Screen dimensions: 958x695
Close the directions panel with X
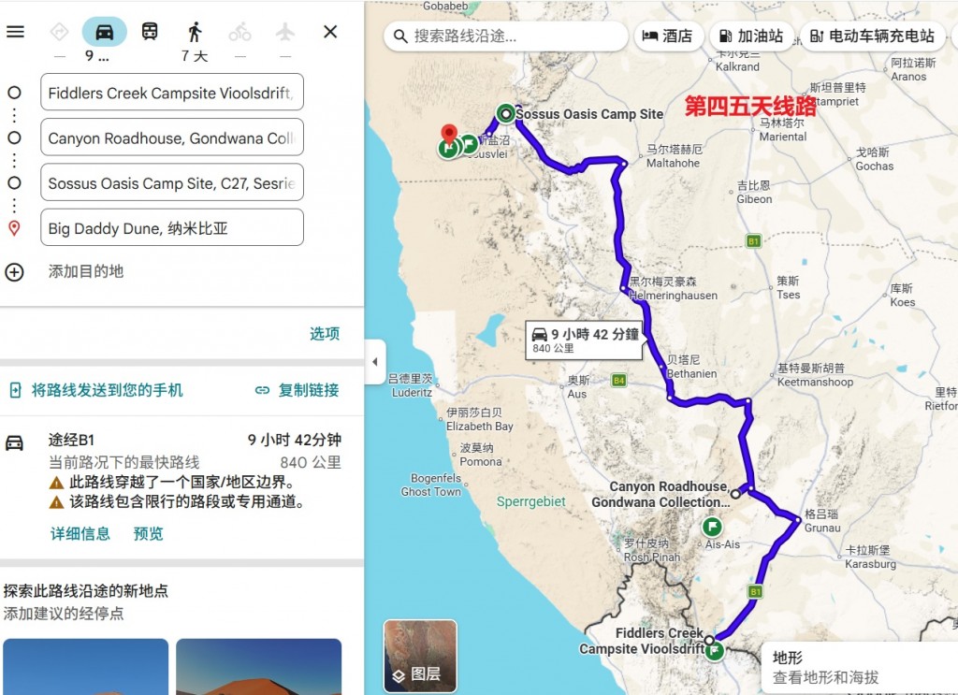click(x=330, y=32)
